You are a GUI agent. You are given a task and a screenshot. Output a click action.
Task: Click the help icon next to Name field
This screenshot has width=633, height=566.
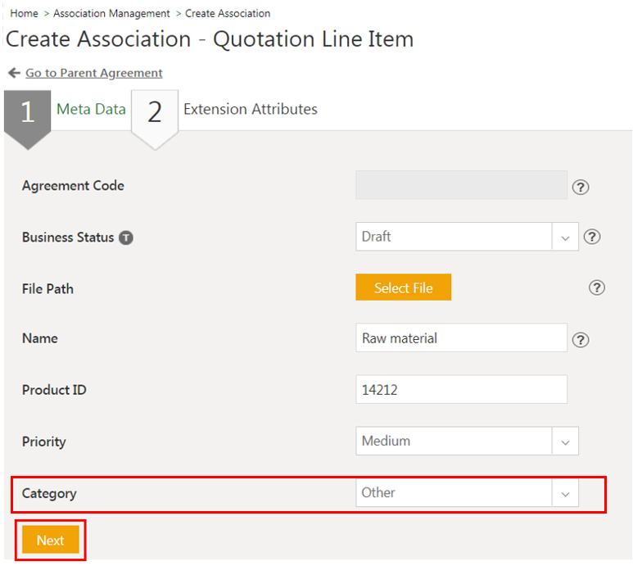coord(581,340)
